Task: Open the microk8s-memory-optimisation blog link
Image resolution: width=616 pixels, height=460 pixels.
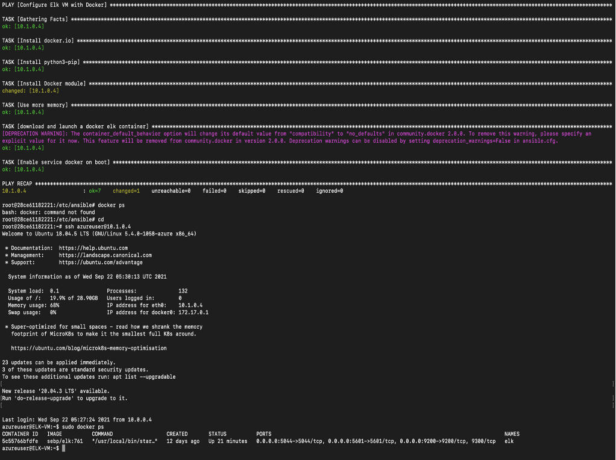Action: (x=89, y=348)
